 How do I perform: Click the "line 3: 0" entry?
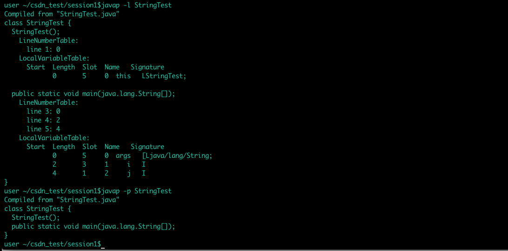(43, 112)
